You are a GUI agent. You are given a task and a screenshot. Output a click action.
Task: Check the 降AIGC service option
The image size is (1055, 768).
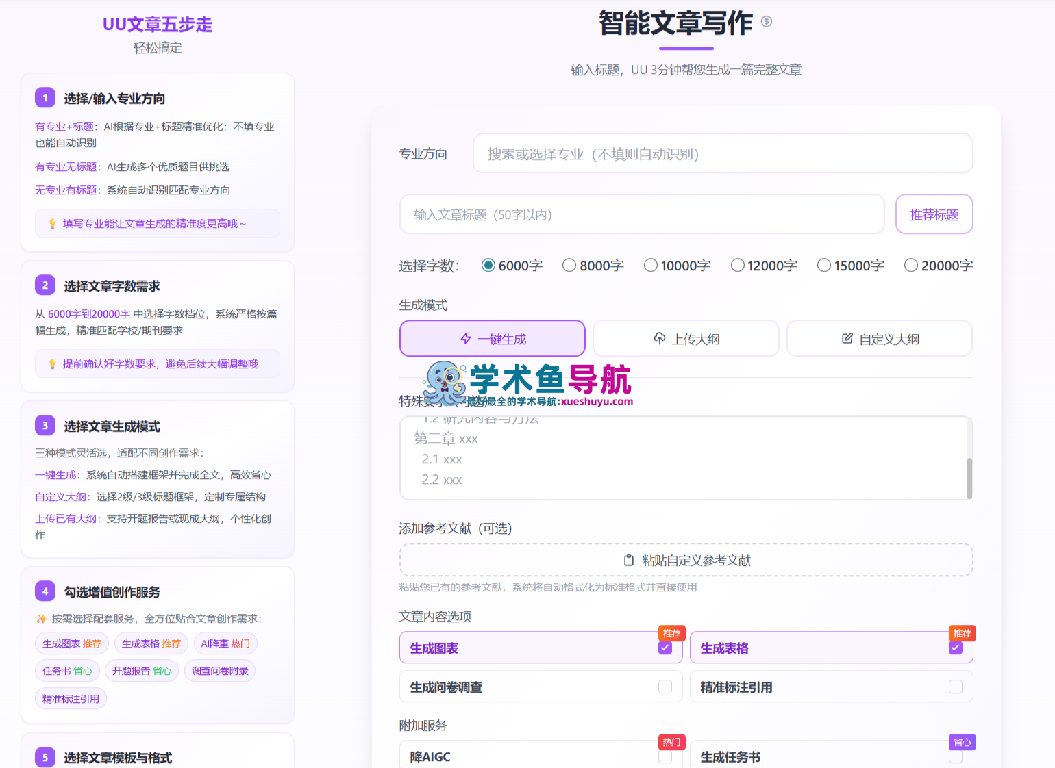(x=665, y=756)
